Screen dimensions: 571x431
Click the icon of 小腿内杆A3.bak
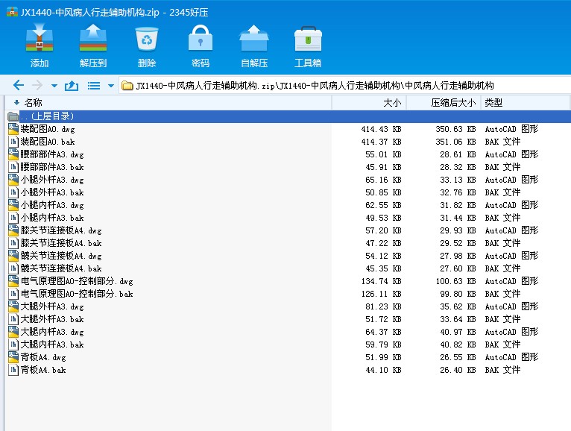(13, 218)
